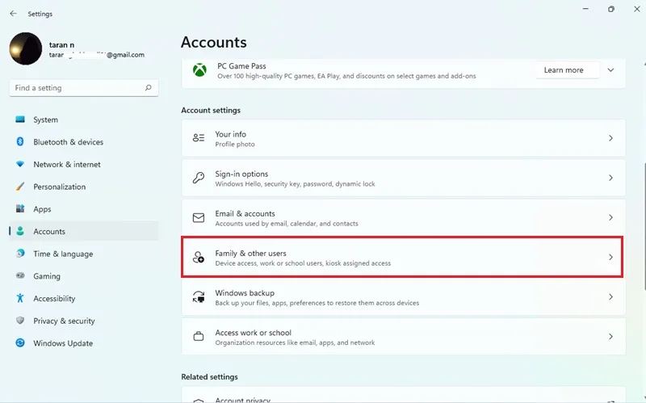The image size is (646, 403).
Task: Click the taran n profile picture
Action: [26, 48]
